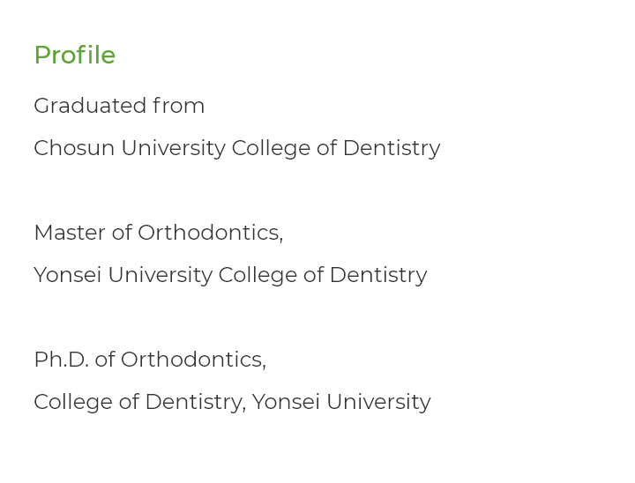Click 'University' at end of last line
This screenshot has width=635, height=483.
pyautogui.click(x=378, y=403)
